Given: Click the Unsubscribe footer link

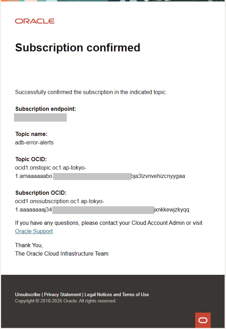Looking at the screenshot, I should click(x=28, y=295).
